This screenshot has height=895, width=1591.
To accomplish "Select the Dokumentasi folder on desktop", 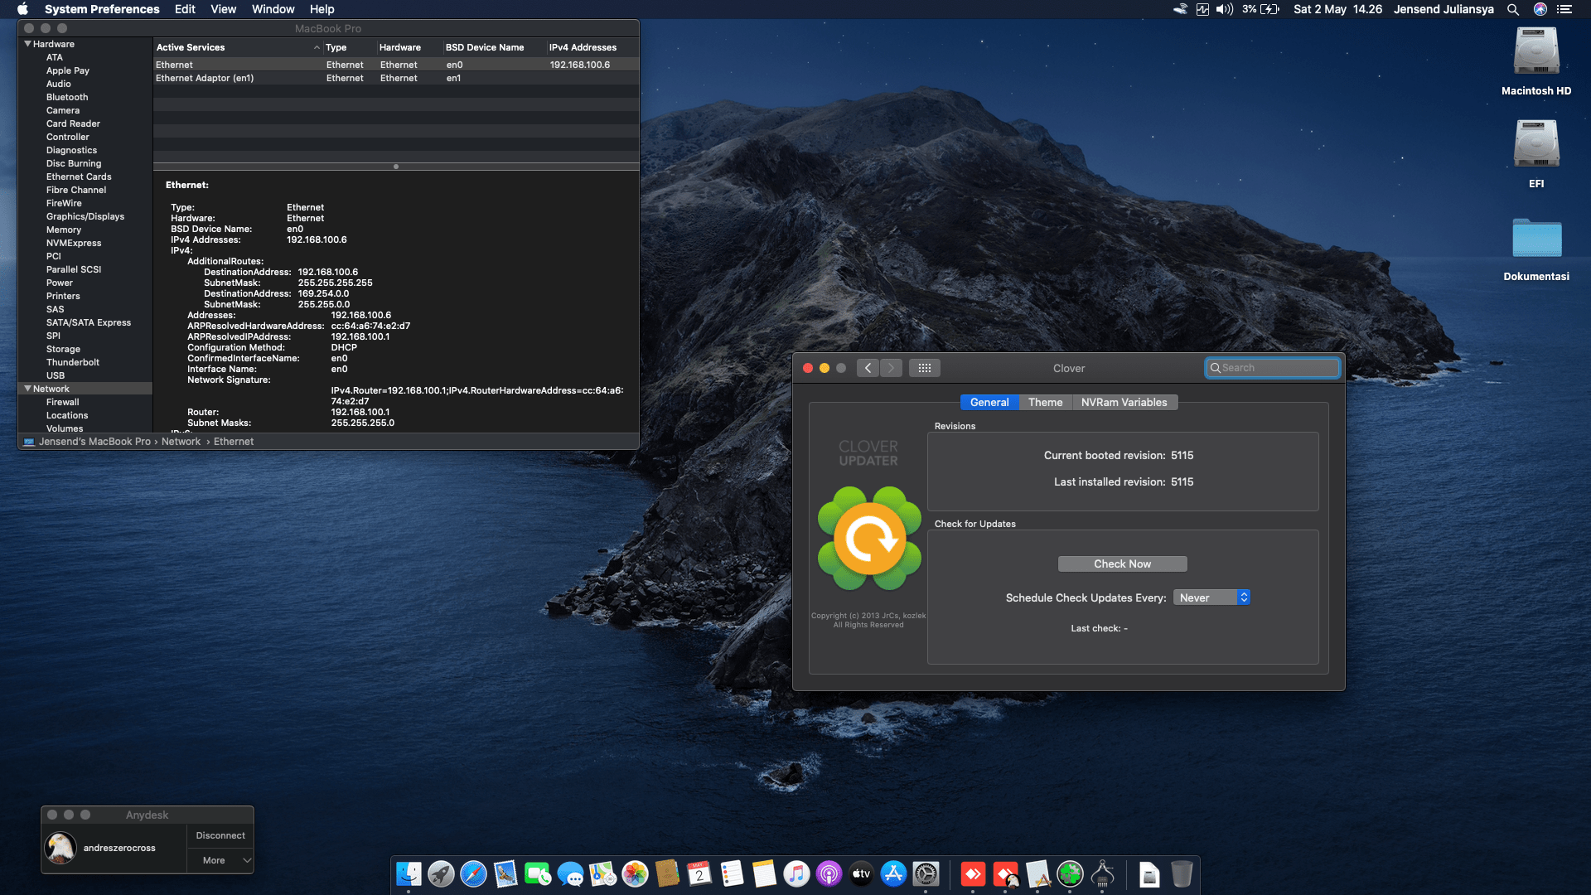I will pos(1536,249).
